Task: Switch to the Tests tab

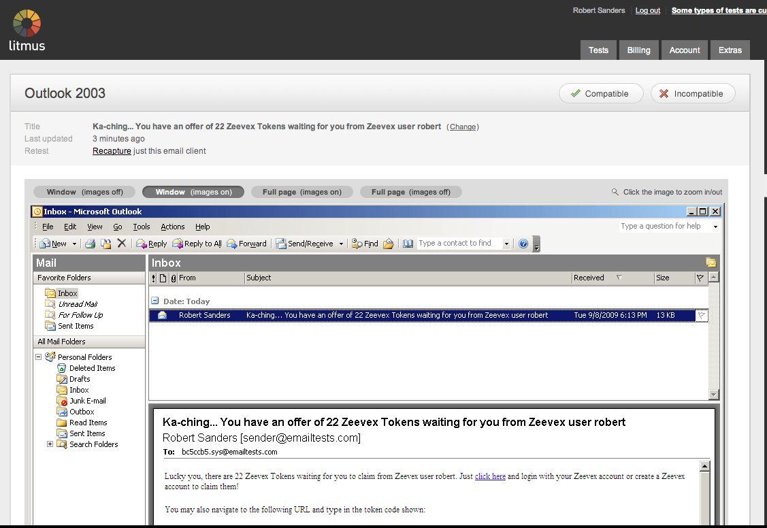Action: [x=598, y=50]
